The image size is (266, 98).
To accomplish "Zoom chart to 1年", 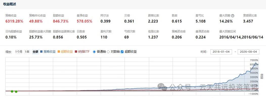I will [27, 52].
